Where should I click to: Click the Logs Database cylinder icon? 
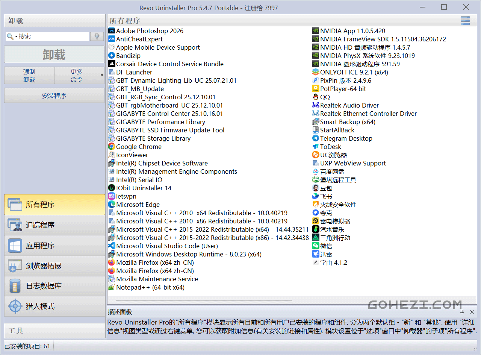click(x=15, y=286)
